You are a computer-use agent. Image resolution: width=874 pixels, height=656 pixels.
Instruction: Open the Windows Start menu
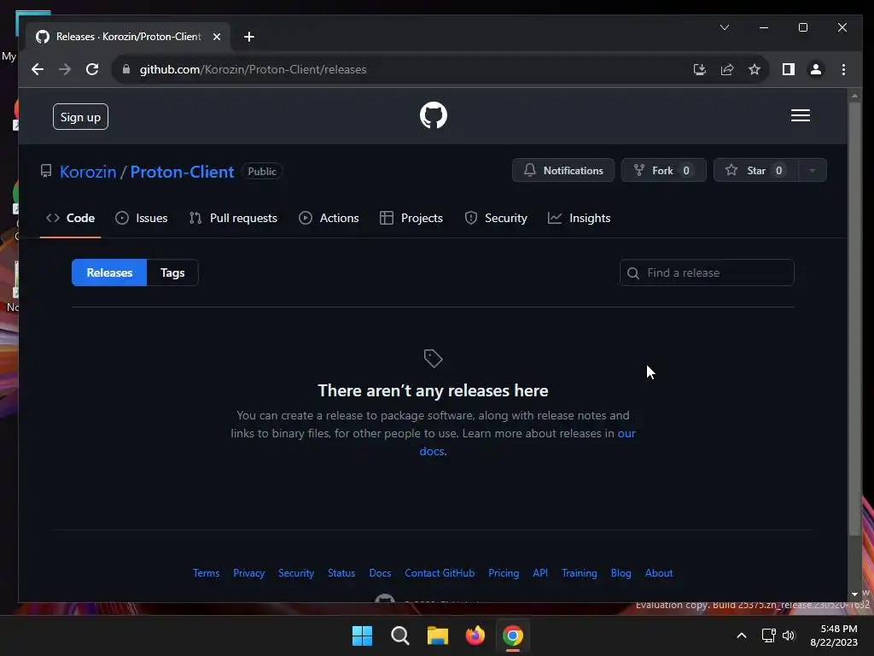[x=362, y=635]
